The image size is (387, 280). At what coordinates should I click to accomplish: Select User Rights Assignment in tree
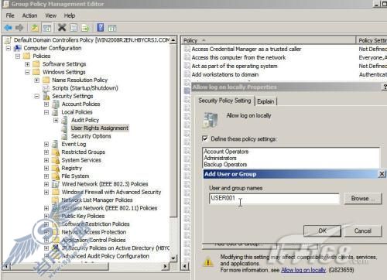tap(100, 128)
